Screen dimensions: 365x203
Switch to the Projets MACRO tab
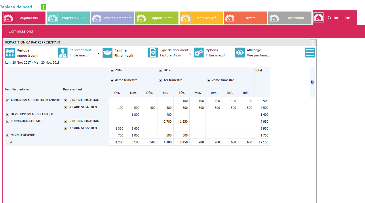tap(69, 18)
